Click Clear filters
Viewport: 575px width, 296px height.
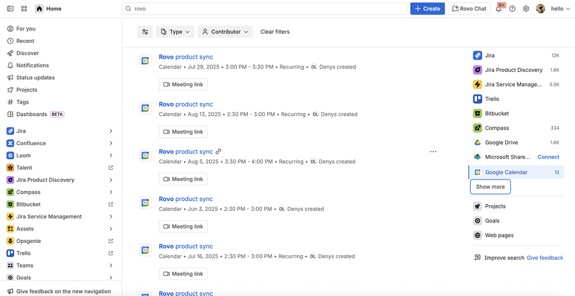coord(275,32)
